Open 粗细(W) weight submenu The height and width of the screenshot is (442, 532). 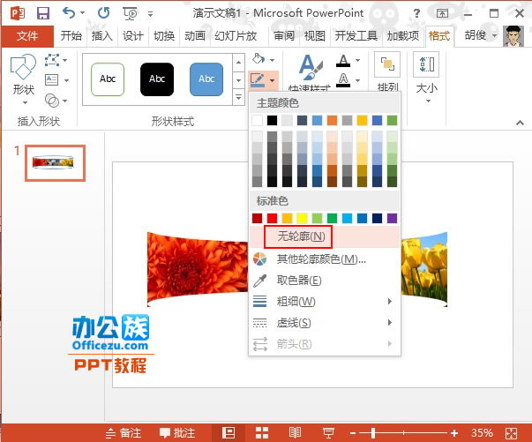click(325, 301)
